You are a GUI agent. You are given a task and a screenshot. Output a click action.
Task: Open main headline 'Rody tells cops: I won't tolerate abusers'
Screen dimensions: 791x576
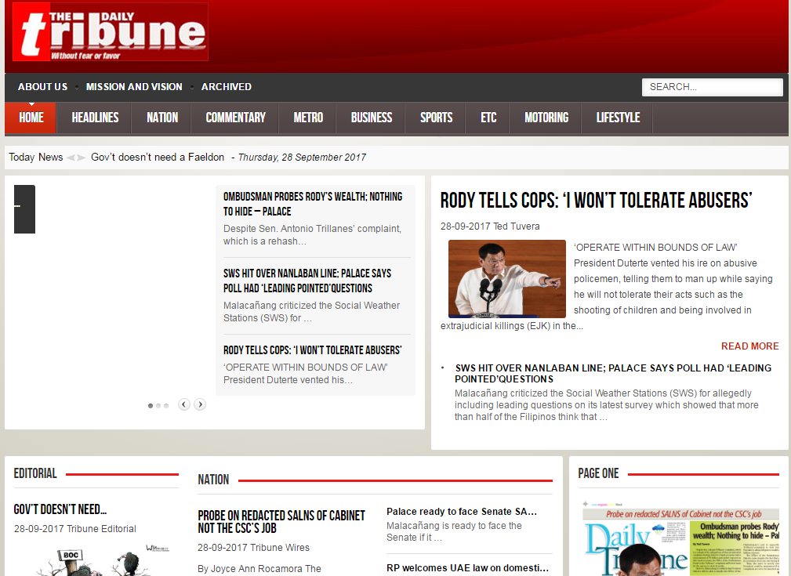coord(597,201)
